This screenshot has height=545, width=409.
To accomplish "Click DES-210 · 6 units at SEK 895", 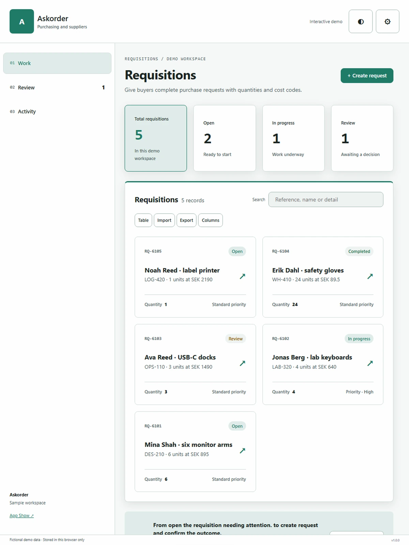I will point(177,454).
